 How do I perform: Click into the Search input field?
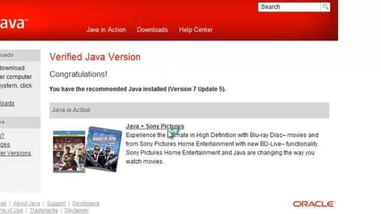click(x=289, y=7)
